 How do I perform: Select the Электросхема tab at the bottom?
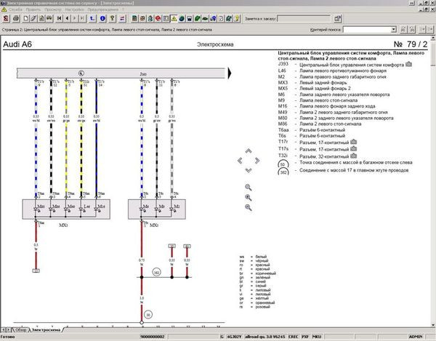[x=47, y=329]
